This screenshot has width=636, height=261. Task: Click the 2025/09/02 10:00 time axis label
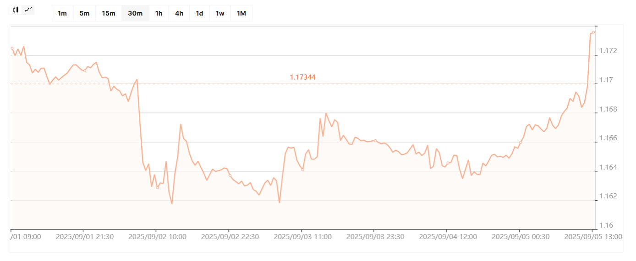click(x=157, y=237)
